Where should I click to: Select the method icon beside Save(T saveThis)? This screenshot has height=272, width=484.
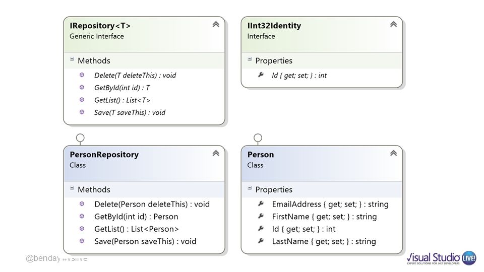coord(82,112)
